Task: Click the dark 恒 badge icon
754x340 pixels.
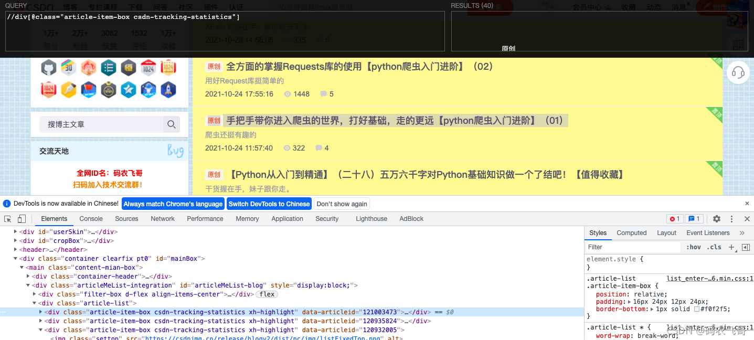Action: point(129,67)
